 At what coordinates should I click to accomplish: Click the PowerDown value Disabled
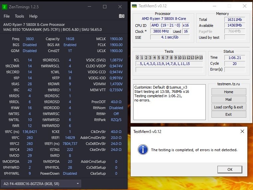coord(70,173)
